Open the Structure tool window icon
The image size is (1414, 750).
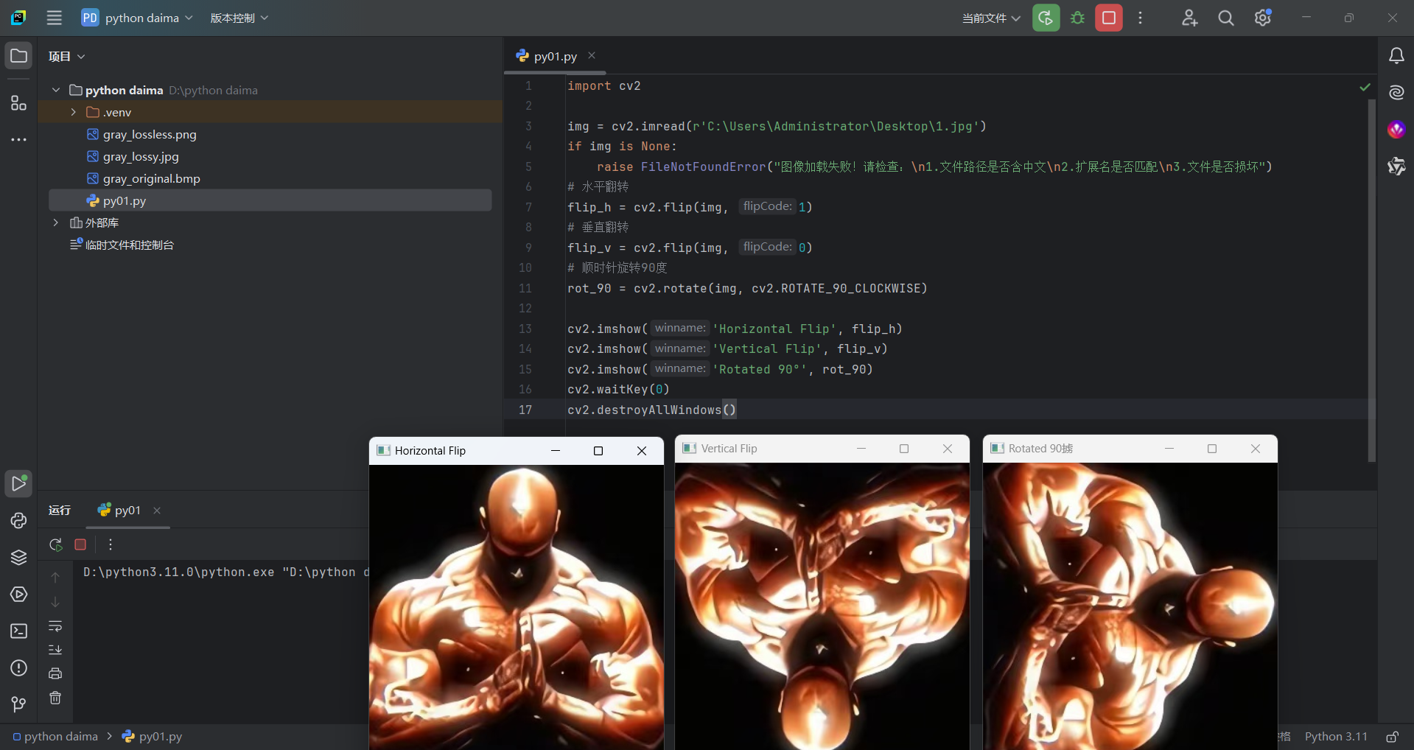tap(18, 103)
